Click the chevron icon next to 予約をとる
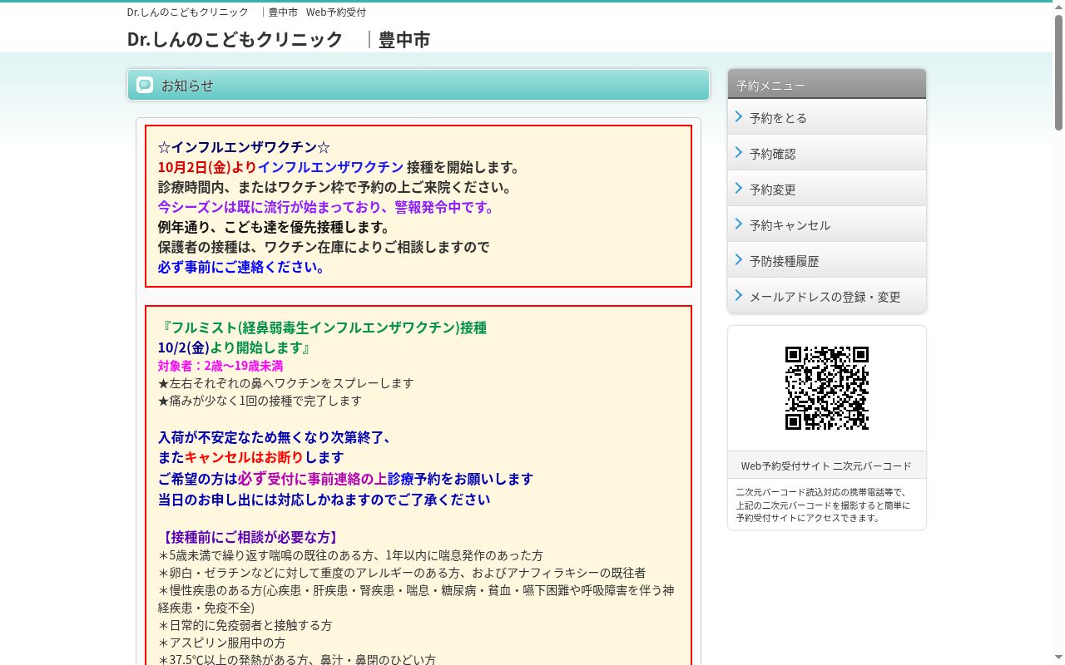 tap(739, 116)
